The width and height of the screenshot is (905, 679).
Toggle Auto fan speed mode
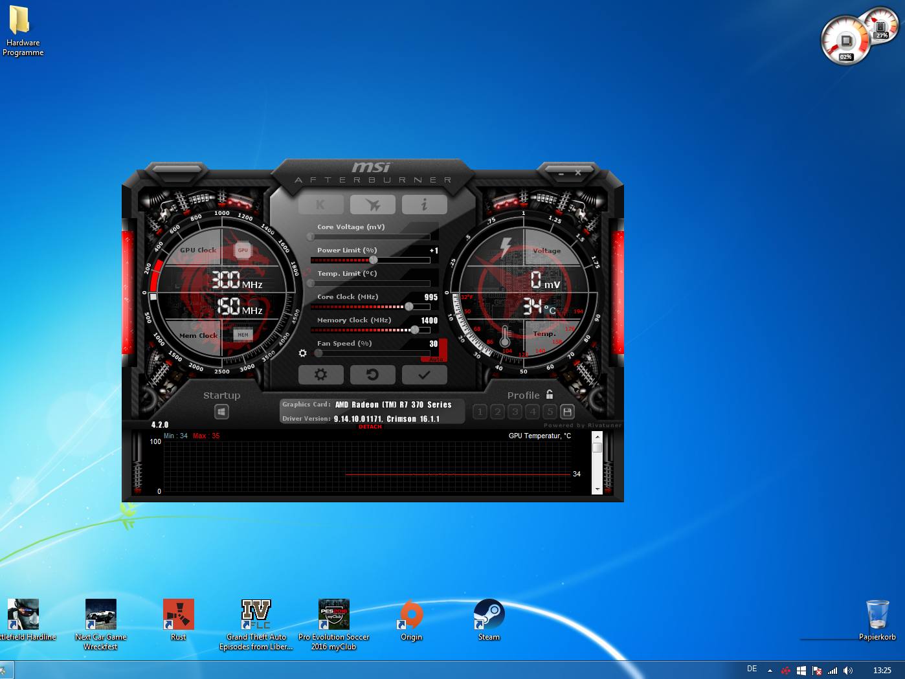click(x=436, y=359)
